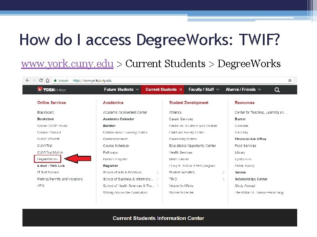Open Financial Aid Office link
317x237 pixels.
(x=250, y=139)
